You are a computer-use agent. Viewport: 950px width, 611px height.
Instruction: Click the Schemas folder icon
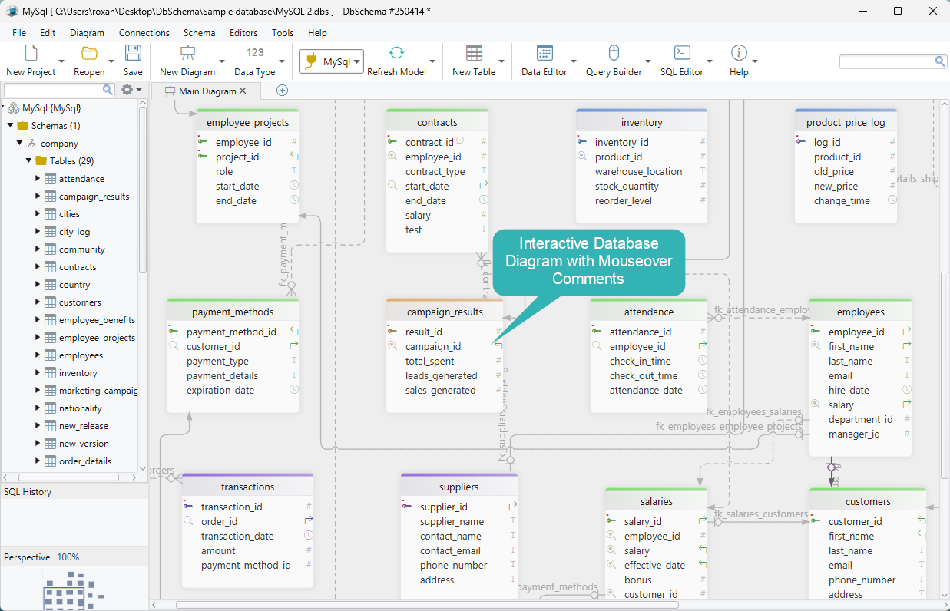click(x=22, y=126)
